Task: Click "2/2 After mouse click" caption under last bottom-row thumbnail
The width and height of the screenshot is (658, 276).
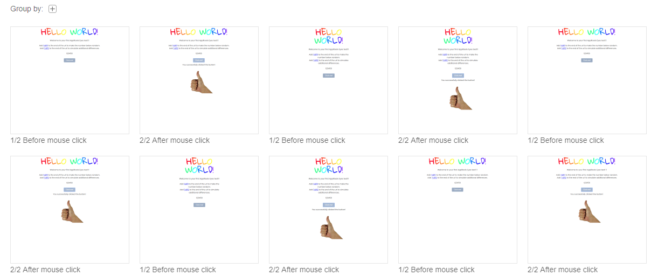Action: point(563,270)
